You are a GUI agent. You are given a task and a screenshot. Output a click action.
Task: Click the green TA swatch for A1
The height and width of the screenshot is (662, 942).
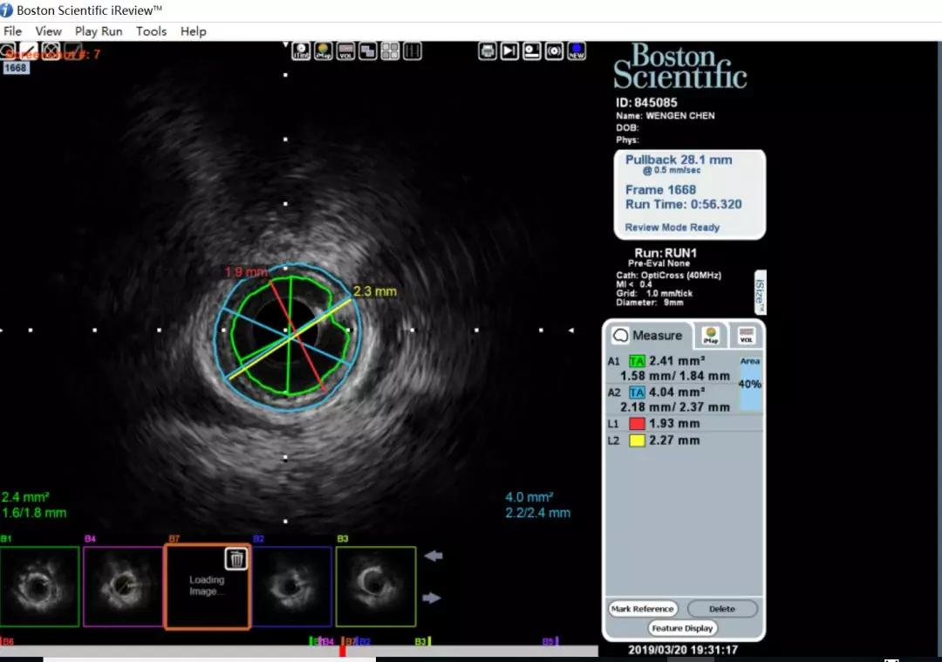[637, 361]
